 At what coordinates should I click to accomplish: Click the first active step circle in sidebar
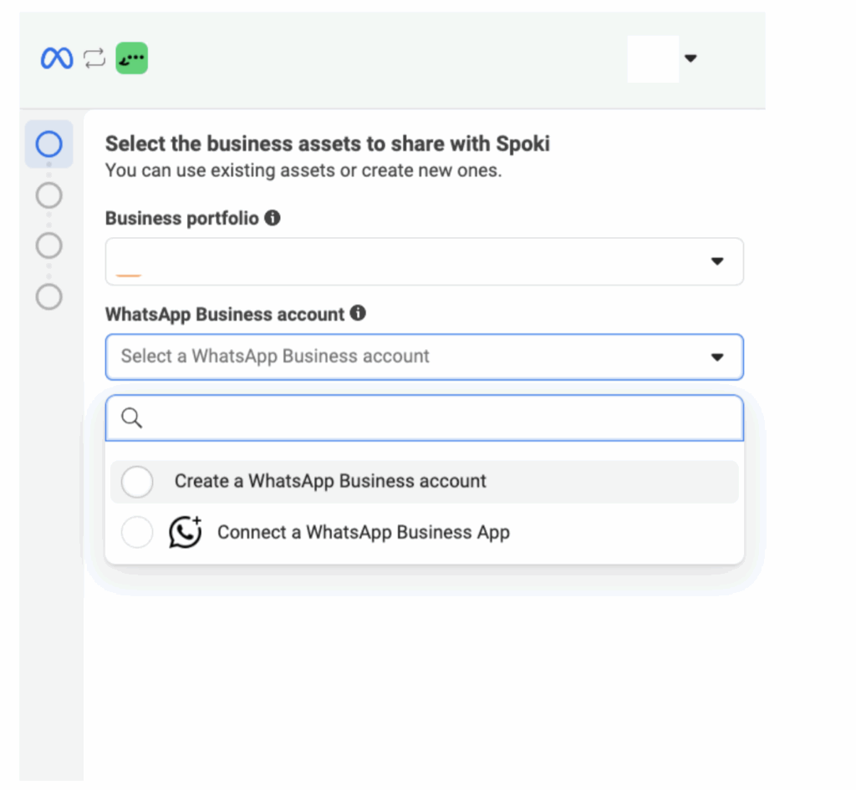pyautogui.click(x=49, y=144)
